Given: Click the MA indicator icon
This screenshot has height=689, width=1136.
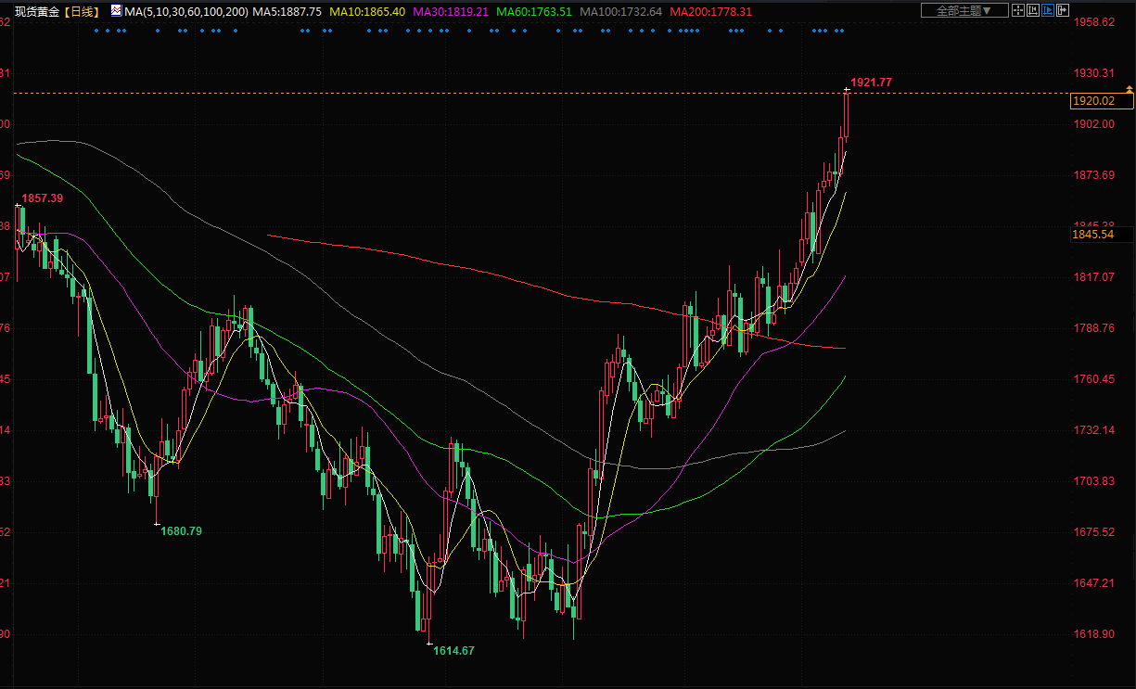Looking at the screenshot, I should pos(116,11).
